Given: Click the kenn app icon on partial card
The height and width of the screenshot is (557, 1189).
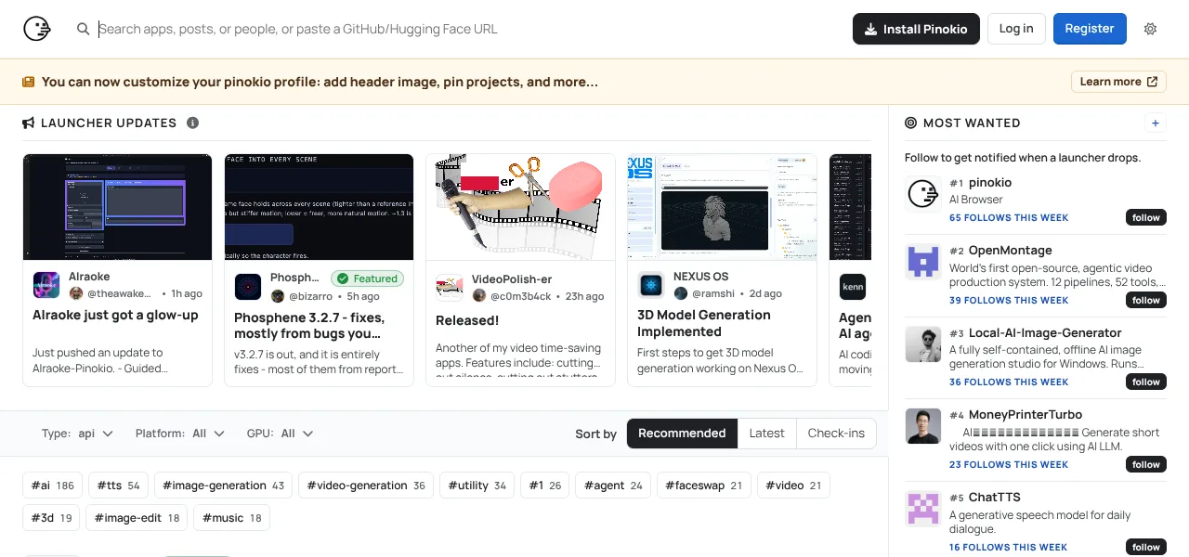Looking at the screenshot, I should (x=853, y=286).
